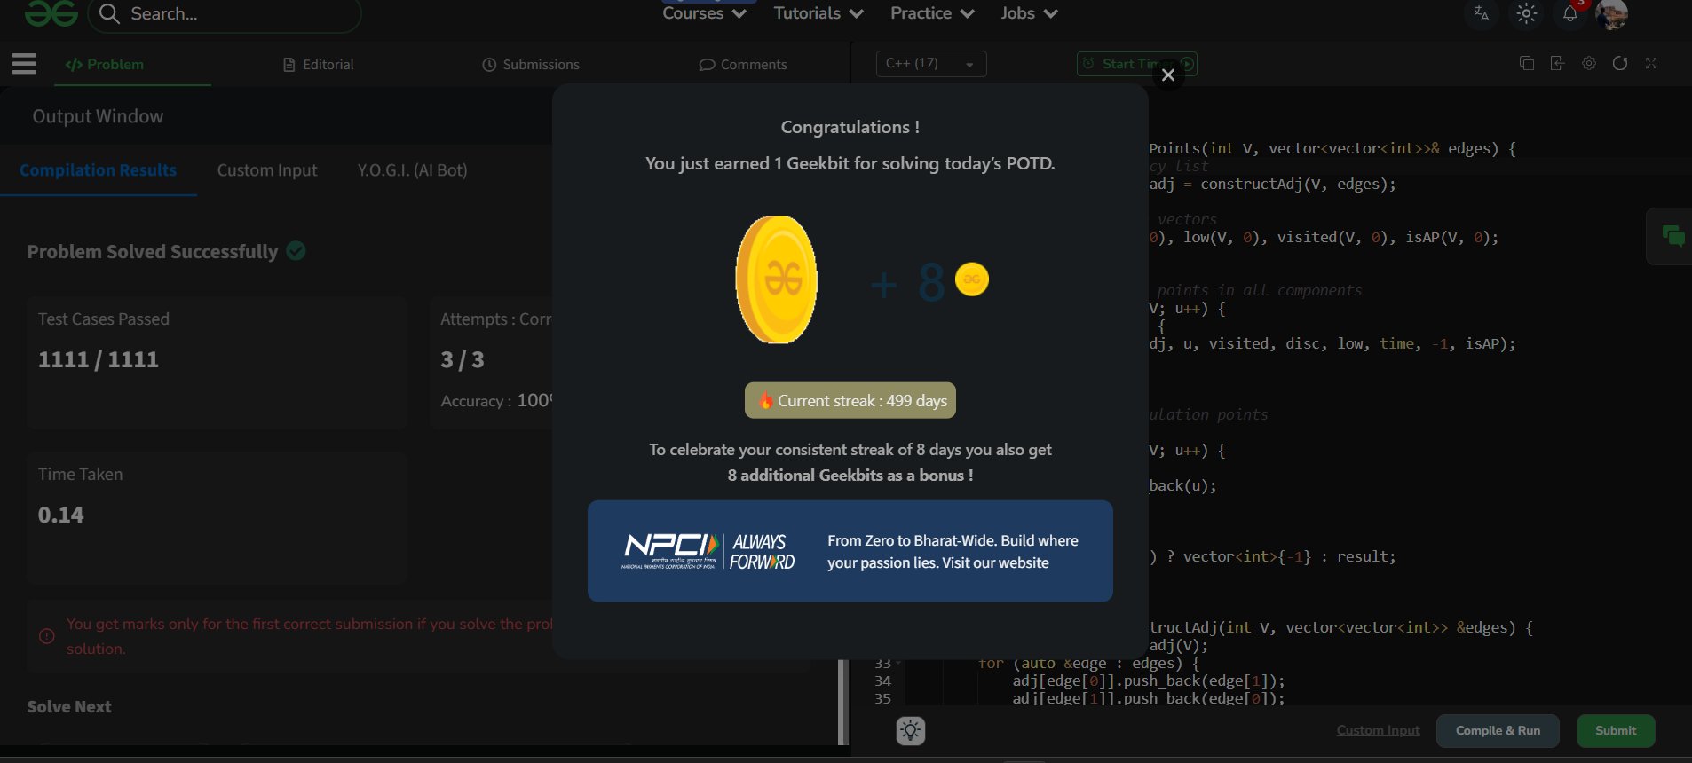Click the 8 additional Geekbits bonus text
1692x763 pixels.
click(850, 476)
